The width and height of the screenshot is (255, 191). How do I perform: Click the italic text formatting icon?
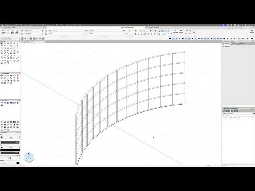pyautogui.click(x=138, y=34)
